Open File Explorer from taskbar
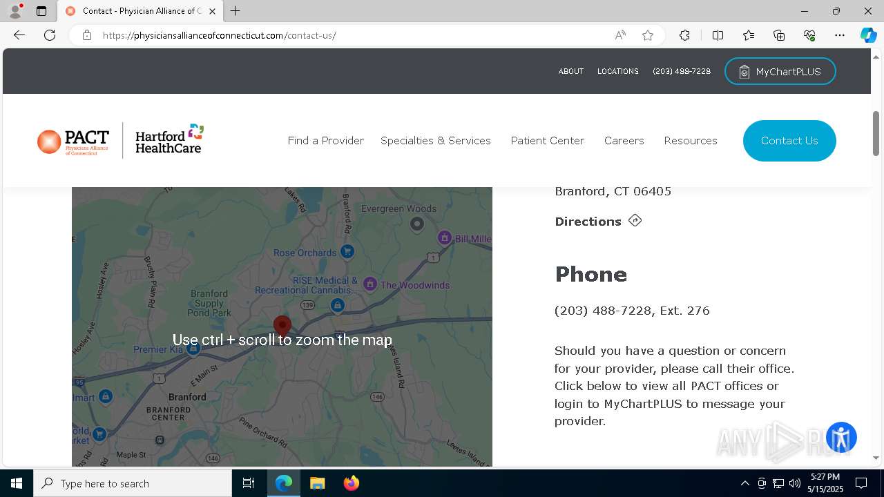This screenshot has width=884, height=497. pos(317,483)
